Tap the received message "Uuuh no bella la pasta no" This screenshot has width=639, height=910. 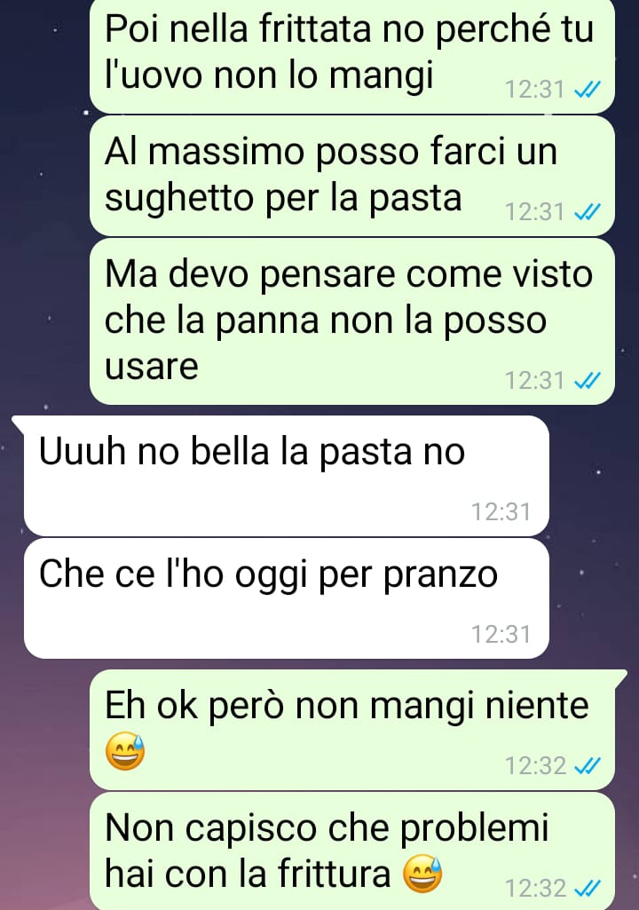click(287, 475)
